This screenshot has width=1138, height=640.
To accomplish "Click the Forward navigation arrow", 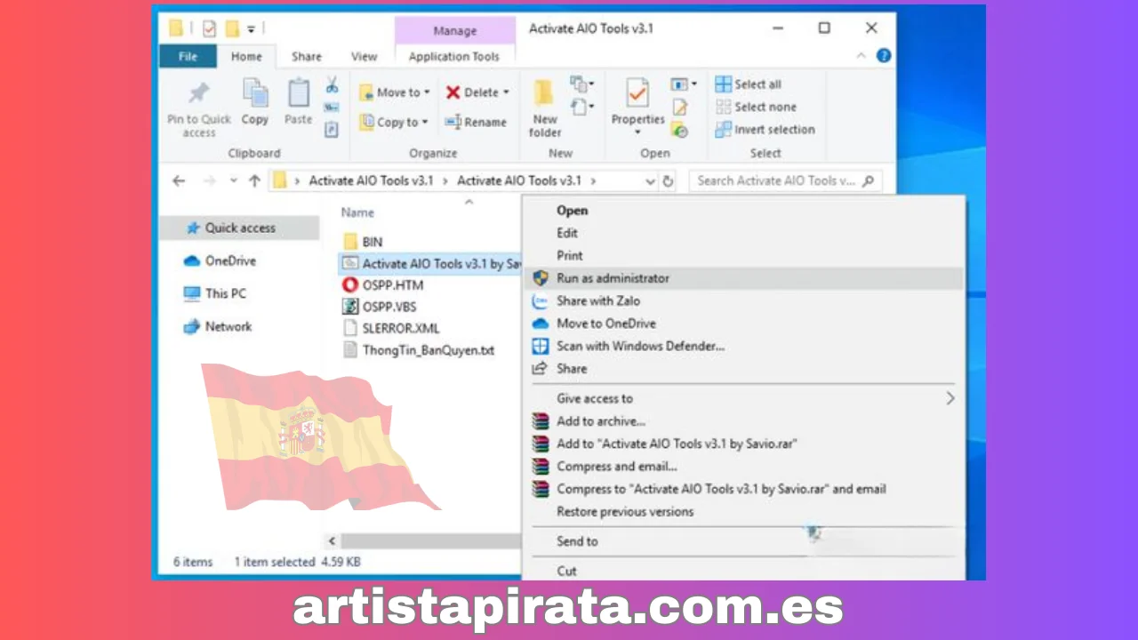I will click(209, 180).
